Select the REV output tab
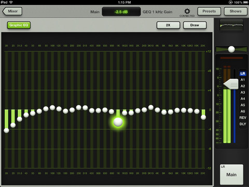Screen dimensions: 249x187 243,118
